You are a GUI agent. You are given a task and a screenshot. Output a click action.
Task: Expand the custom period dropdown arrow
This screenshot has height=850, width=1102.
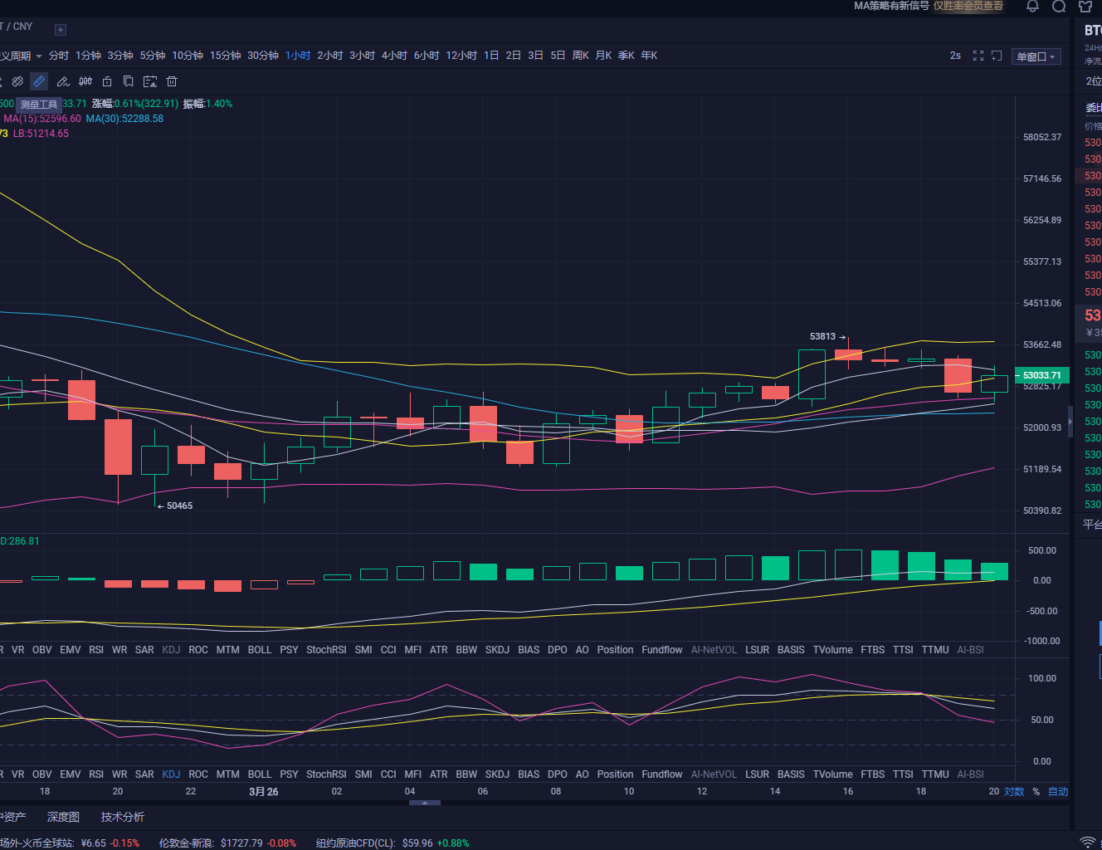coord(39,56)
